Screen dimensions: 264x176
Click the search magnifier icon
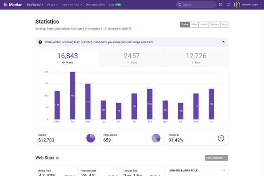click(x=180, y=5)
